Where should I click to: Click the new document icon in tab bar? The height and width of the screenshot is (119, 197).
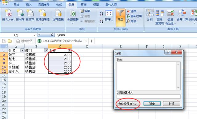pyautogui.click(x=4, y=41)
